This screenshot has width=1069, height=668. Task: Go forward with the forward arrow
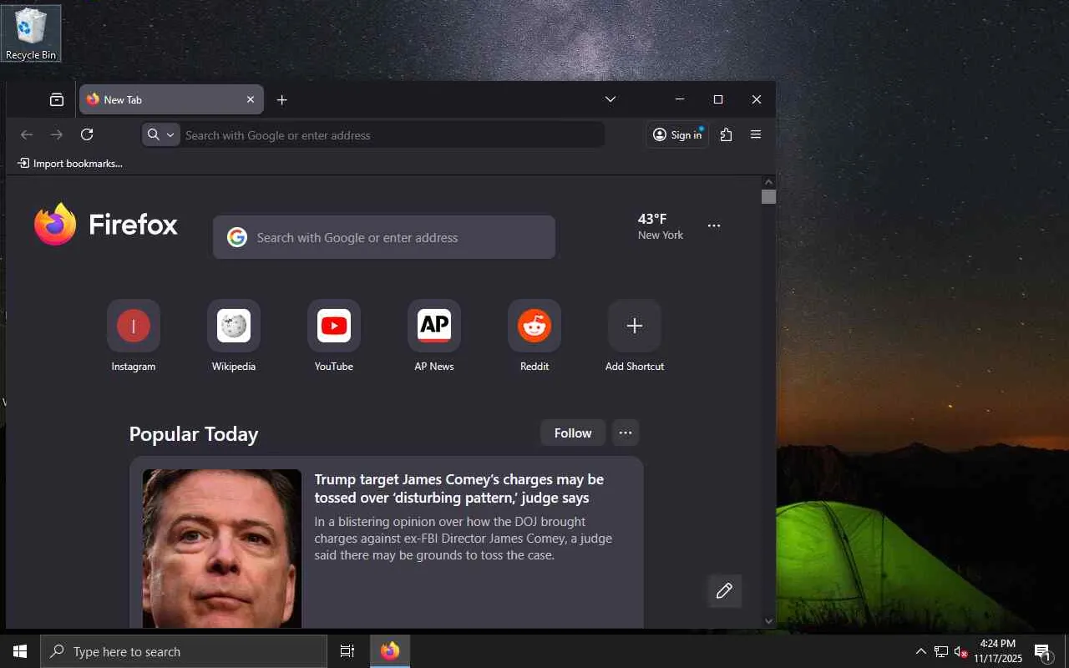pos(57,134)
